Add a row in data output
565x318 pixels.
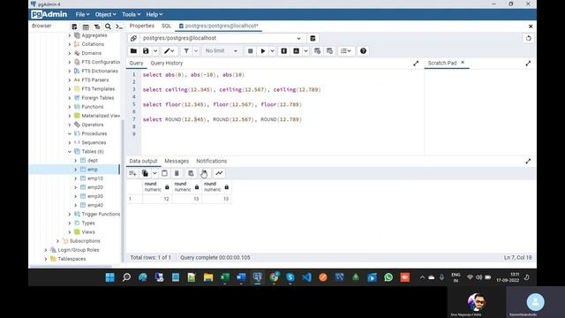click(132, 173)
